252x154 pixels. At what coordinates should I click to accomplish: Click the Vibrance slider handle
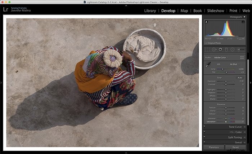[x=226, y=119]
